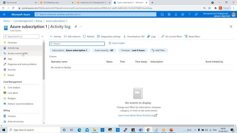Open the Directories and subscriptions filter icon
The image size is (237, 133).
click(x=169, y=14)
